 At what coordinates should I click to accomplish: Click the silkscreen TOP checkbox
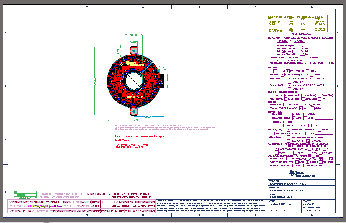294,114
